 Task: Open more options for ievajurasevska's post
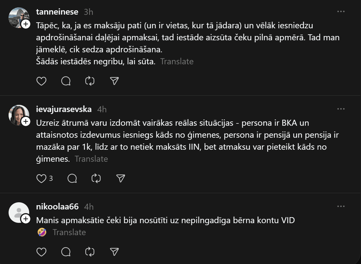tap(341, 109)
